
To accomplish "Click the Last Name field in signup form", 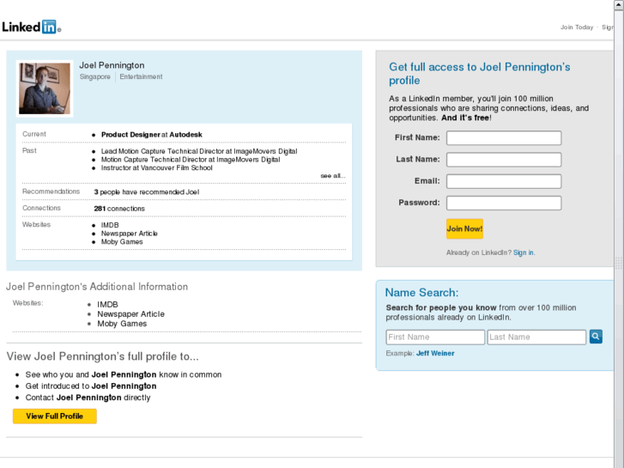I will tap(504, 160).
